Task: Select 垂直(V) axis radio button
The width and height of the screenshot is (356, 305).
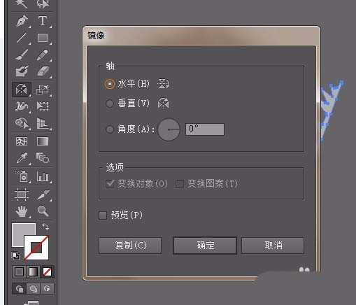Action: pos(110,104)
